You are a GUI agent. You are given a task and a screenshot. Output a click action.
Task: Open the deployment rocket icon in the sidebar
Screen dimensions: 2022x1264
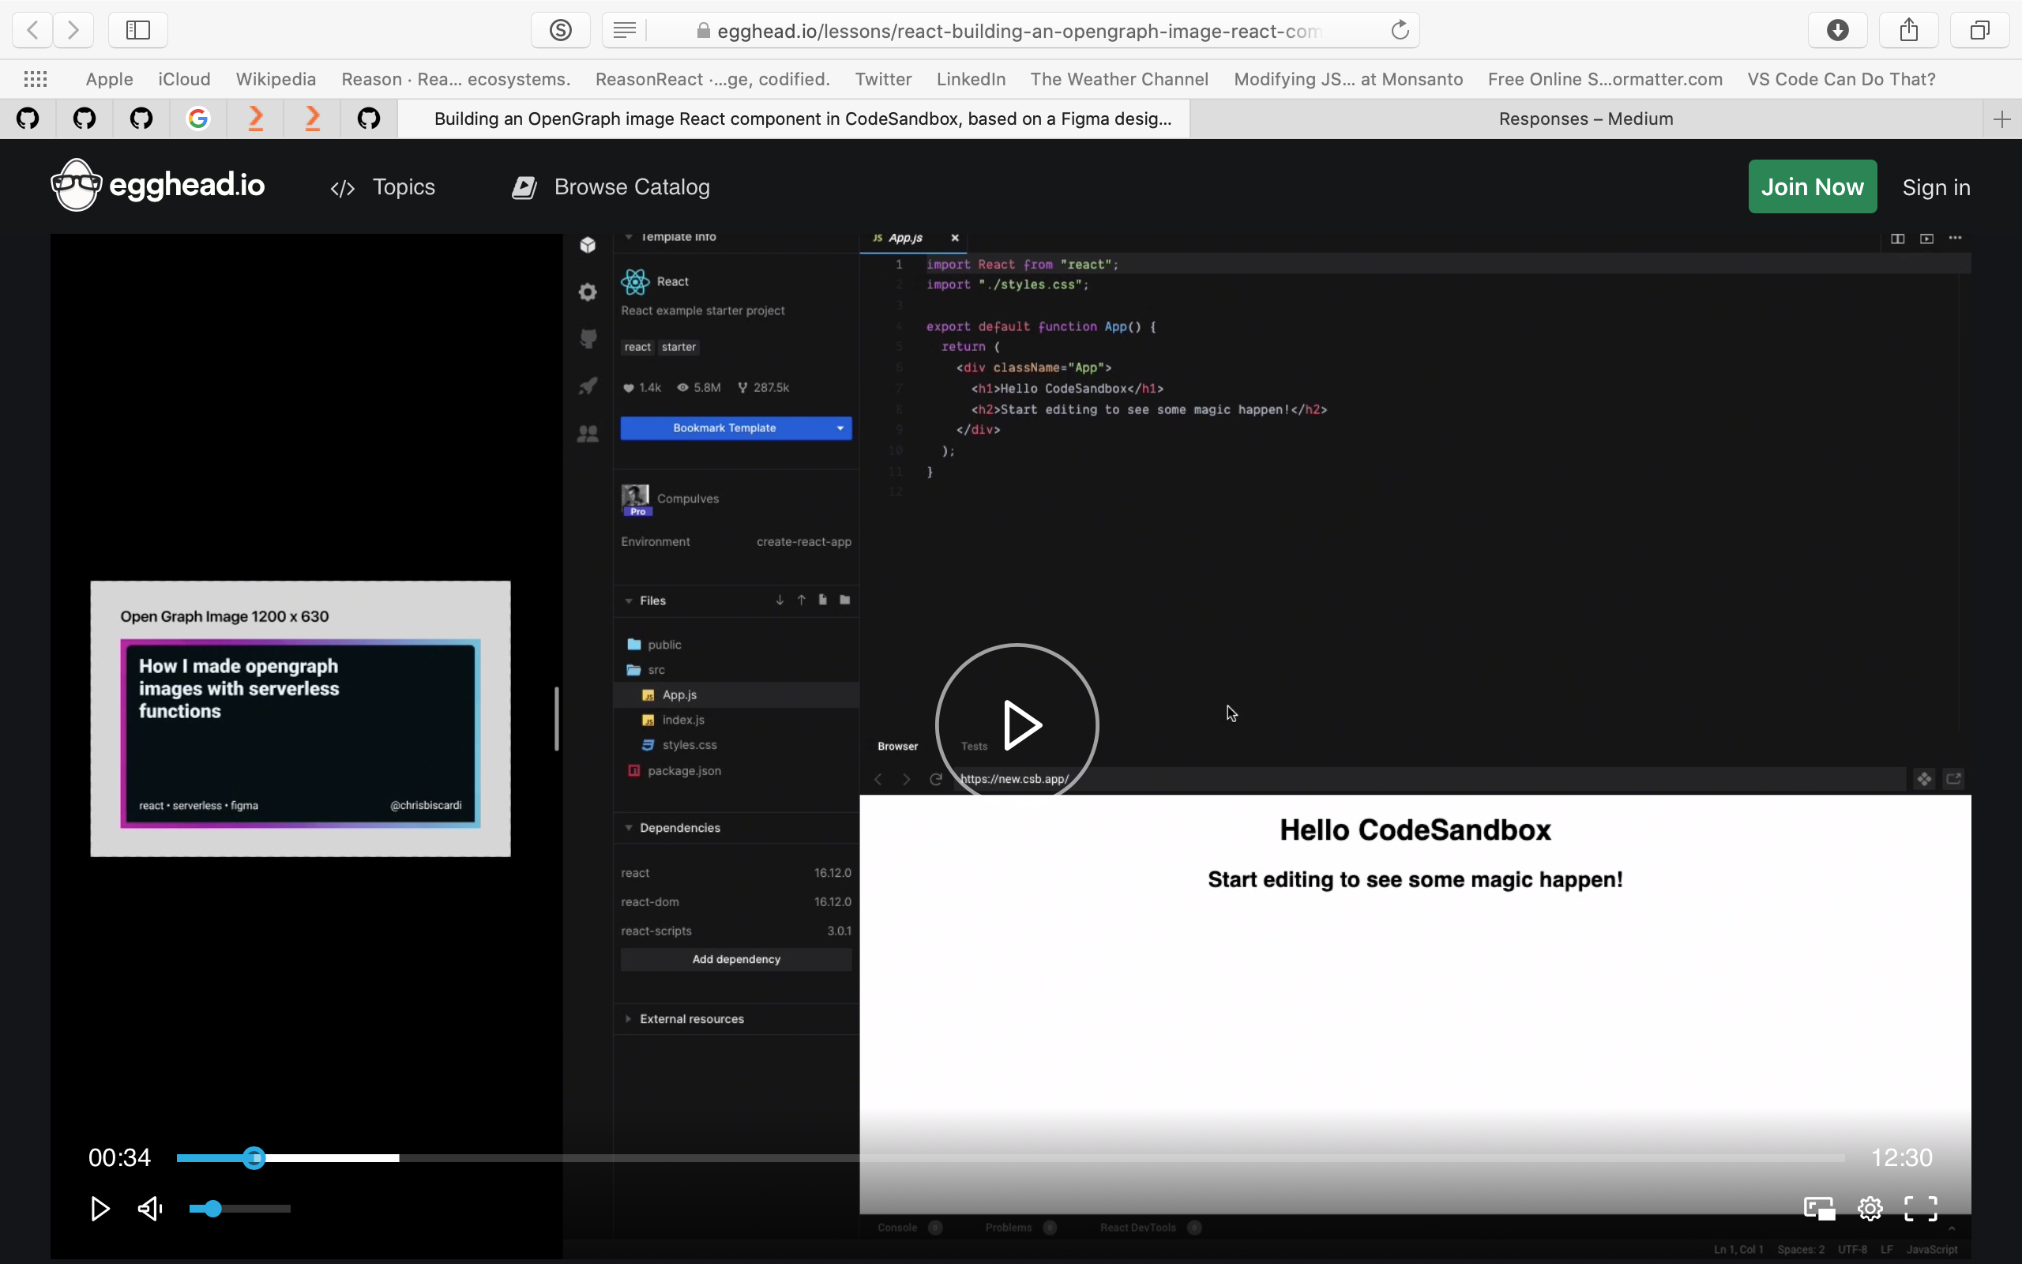(x=588, y=386)
